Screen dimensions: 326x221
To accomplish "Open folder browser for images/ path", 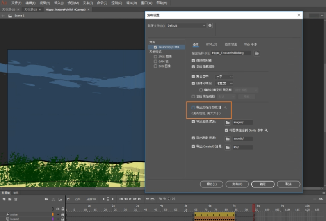I will (x=228, y=123).
